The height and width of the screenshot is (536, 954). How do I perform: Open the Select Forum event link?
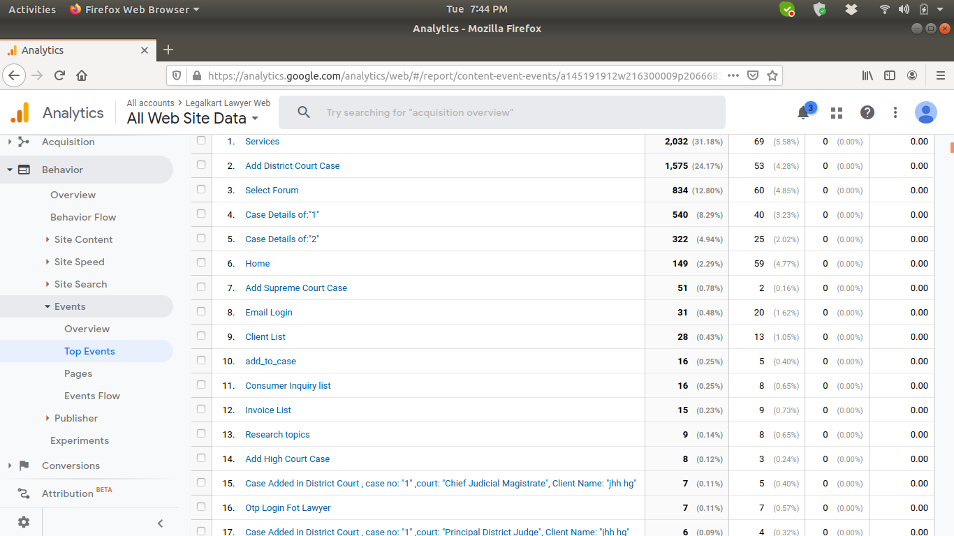pos(272,191)
